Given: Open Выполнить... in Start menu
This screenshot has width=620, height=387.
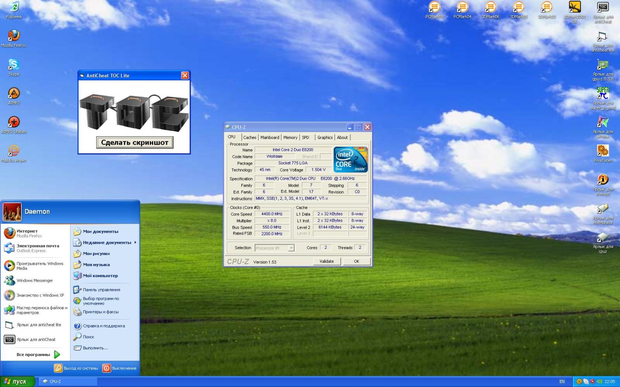Looking at the screenshot, I should [105, 348].
